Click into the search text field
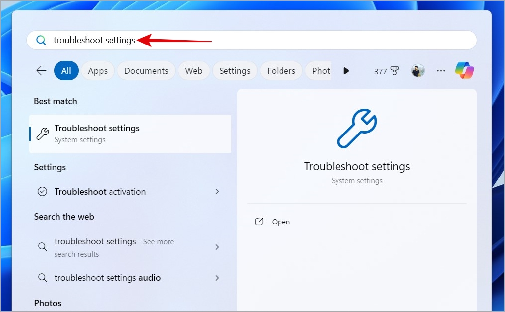 point(252,40)
